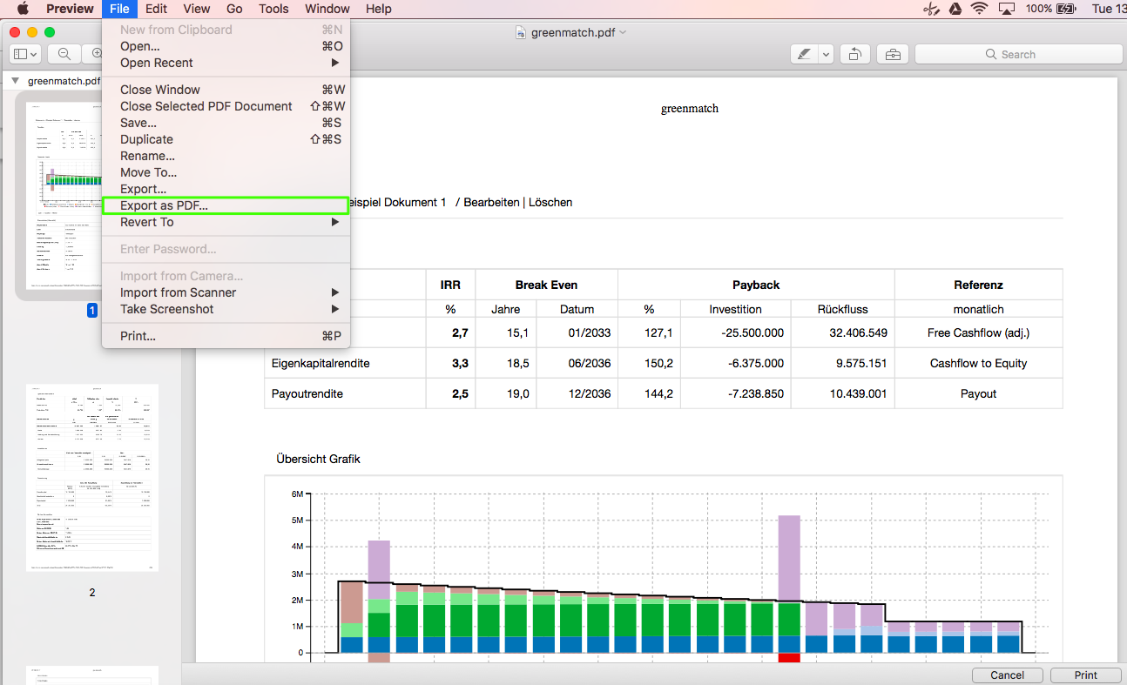Click the Google Drive icon in the menu bar
The width and height of the screenshot is (1127, 685).
[955, 9]
